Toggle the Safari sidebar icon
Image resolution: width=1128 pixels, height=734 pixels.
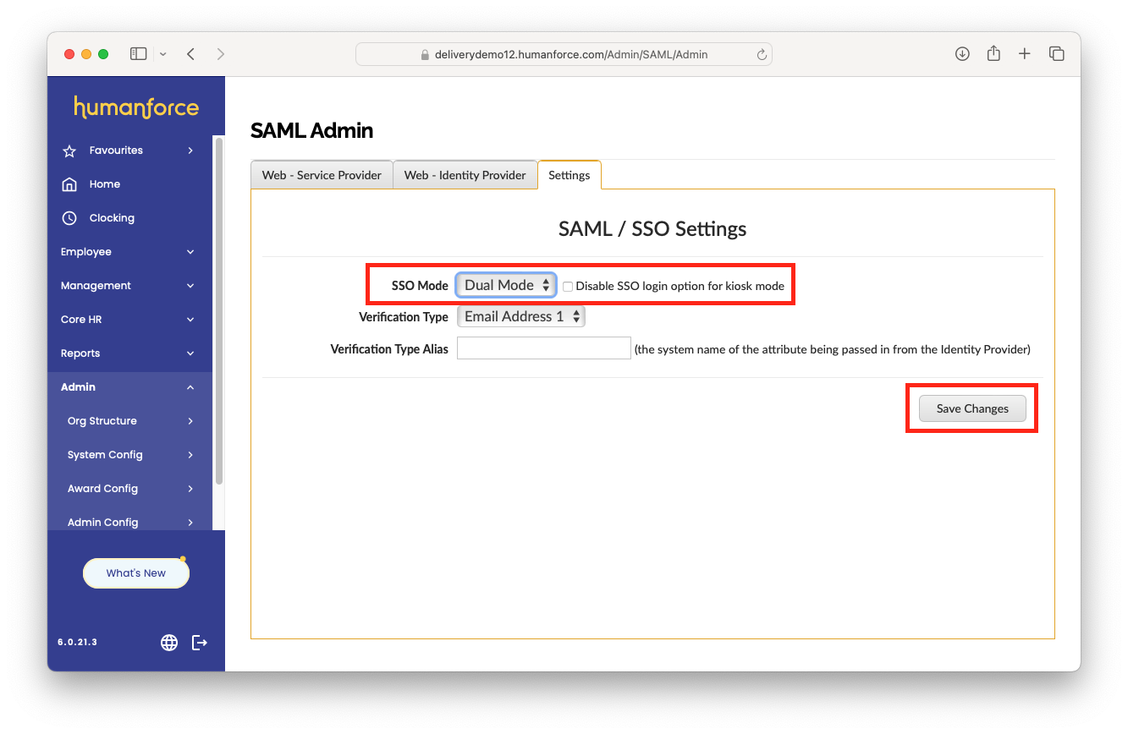pos(138,54)
